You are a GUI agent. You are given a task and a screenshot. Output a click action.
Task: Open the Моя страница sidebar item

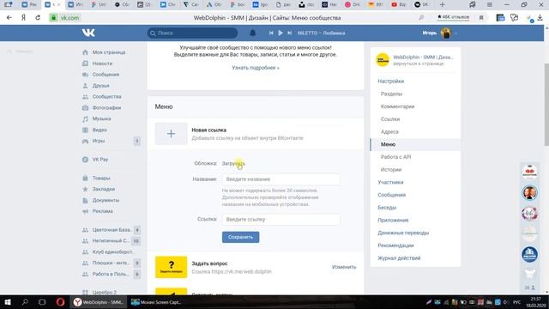pyautogui.click(x=109, y=52)
